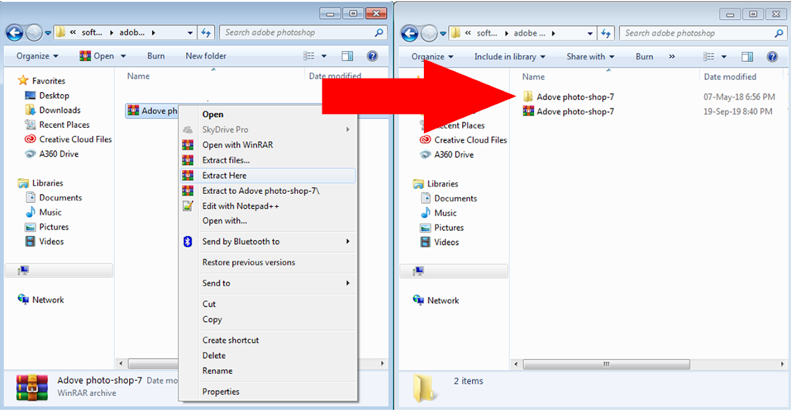The image size is (791, 415).
Task: Click the right window search box
Action: click(703, 33)
